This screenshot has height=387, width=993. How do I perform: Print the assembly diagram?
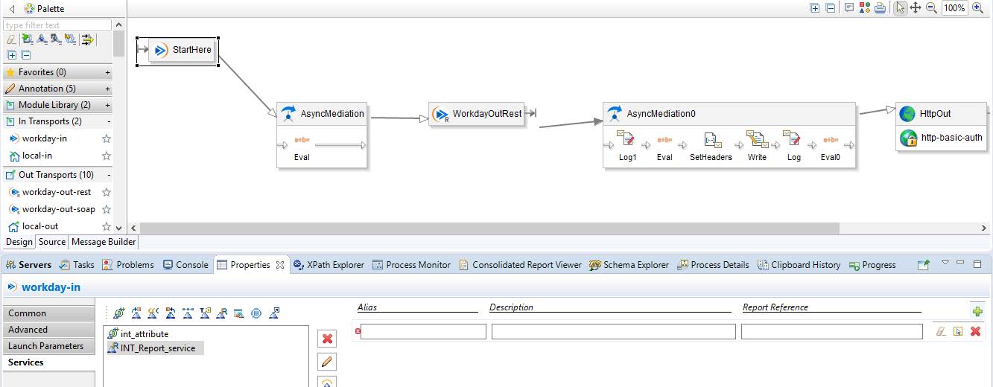880,8
